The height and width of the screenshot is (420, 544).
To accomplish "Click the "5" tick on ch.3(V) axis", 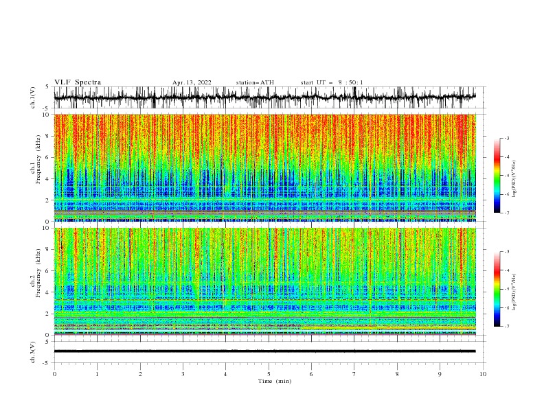I will point(47,341).
